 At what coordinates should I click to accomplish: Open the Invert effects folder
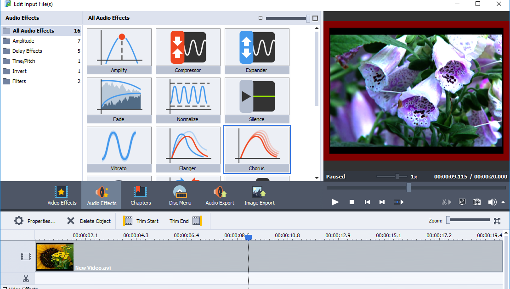(41, 71)
